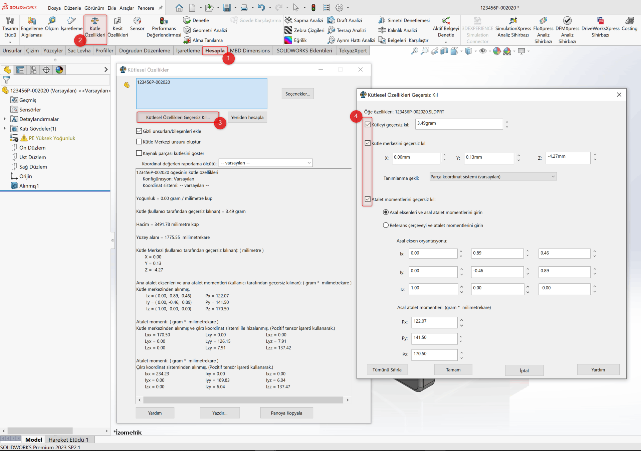
Task: Open the Araçlar menu
Action: pyautogui.click(x=127, y=8)
